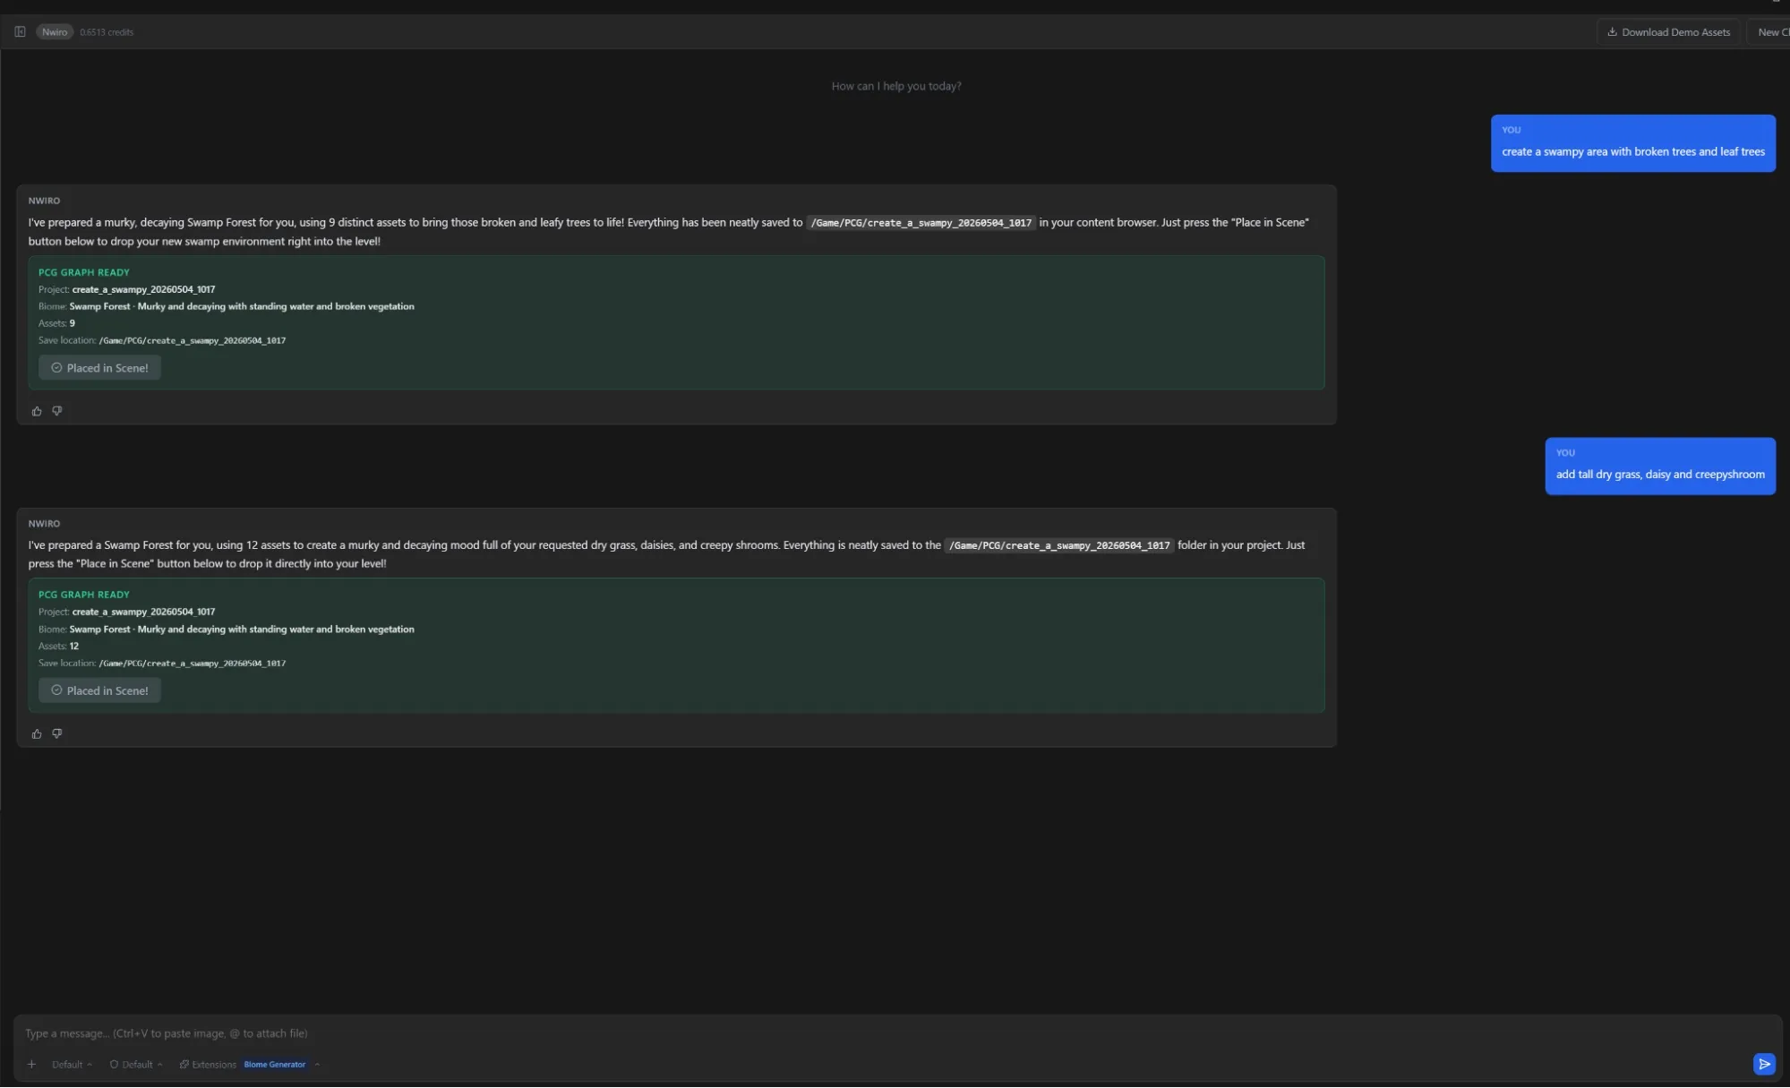The height and width of the screenshot is (1088, 1790).
Task: Click the Extensions puzzle icon
Action: [x=184, y=1064]
